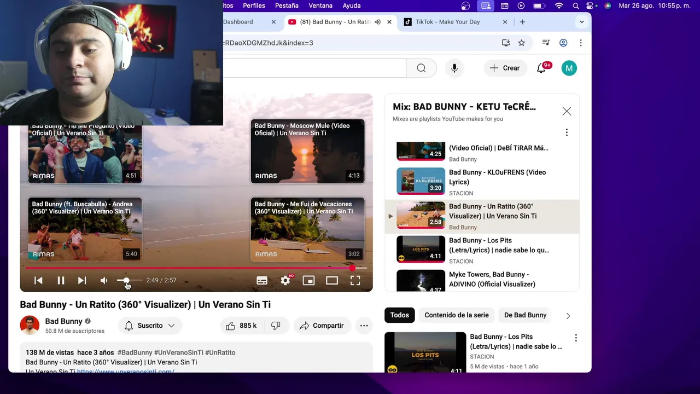
Task: Select the Contenido de la serie chip
Action: pos(457,315)
